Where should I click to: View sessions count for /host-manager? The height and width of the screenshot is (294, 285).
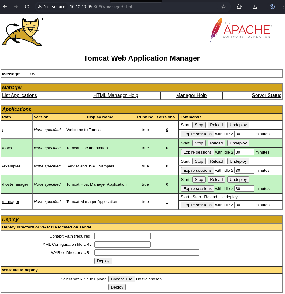click(x=167, y=184)
